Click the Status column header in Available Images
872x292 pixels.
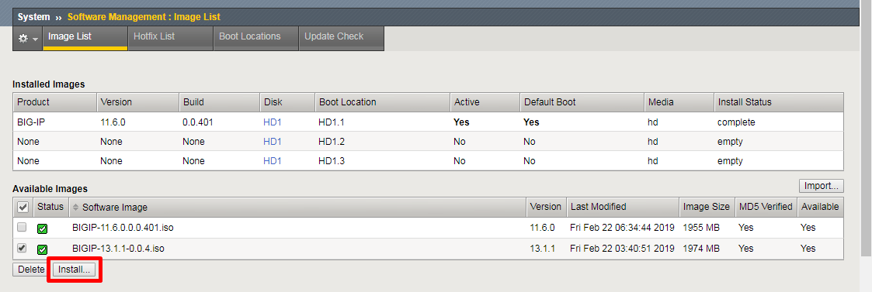click(x=50, y=207)
